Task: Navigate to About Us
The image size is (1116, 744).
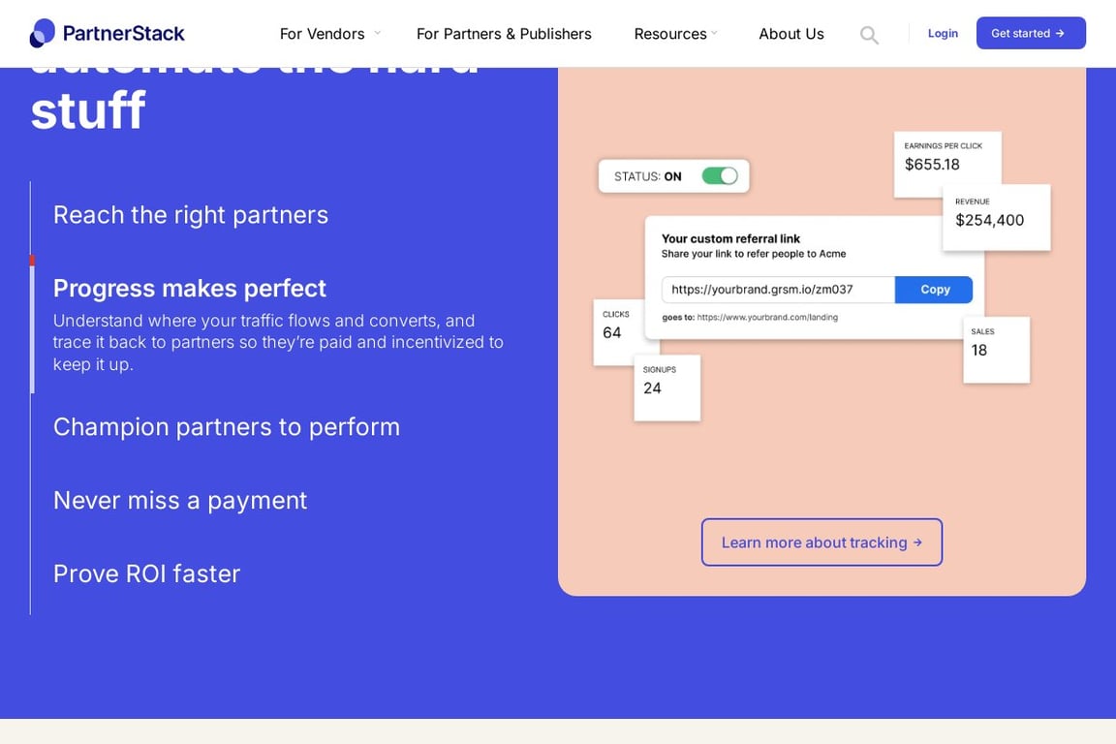Action: point(791,33)
